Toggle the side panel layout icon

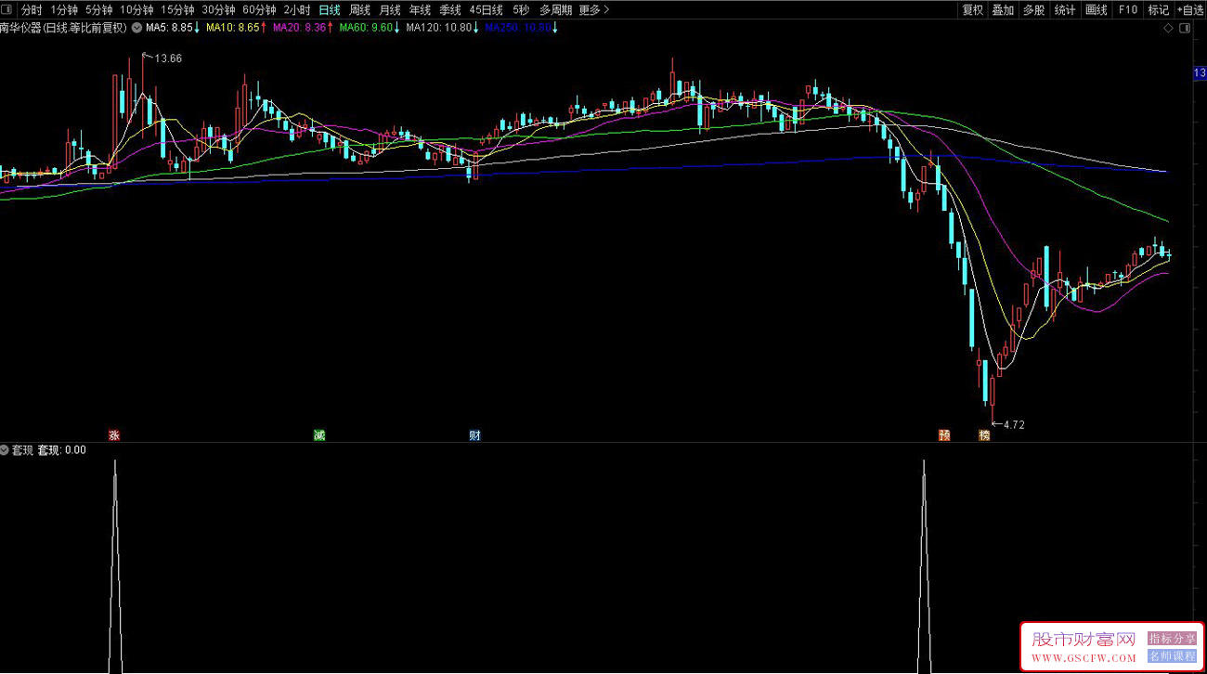coord(1183,28)
